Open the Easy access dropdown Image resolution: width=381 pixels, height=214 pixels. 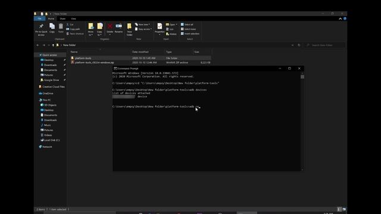(x=143, y=29)
